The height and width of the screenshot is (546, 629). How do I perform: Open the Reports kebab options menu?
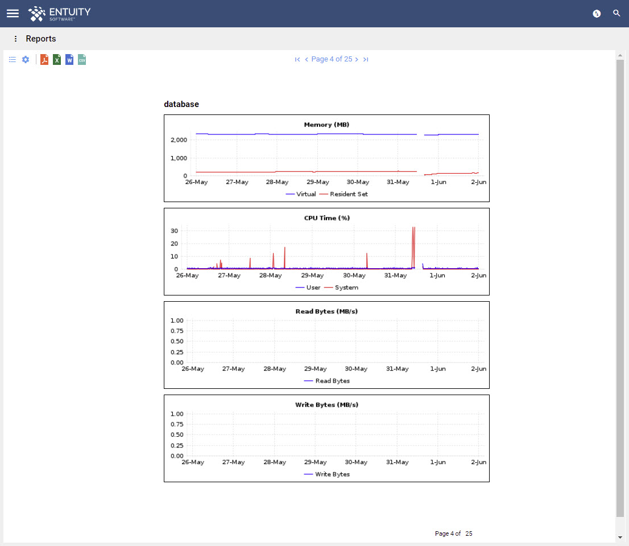[x=16, y=39]
